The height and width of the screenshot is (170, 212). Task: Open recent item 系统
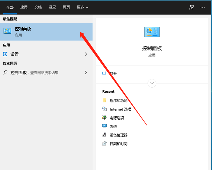[113, 127]
